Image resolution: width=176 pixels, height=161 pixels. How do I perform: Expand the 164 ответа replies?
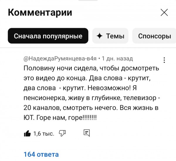41,154
